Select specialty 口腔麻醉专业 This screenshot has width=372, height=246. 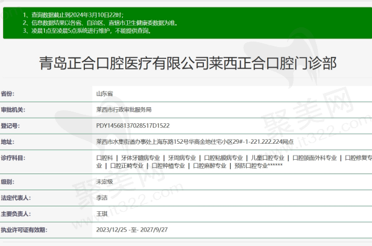pyautogui.click(x=210, y=166)
